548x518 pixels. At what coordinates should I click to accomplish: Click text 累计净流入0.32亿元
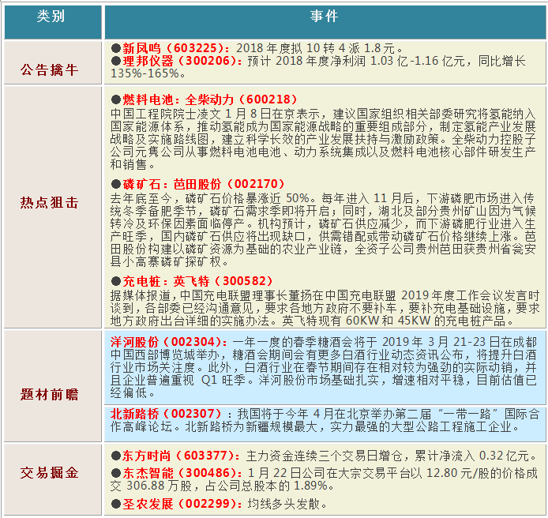pos(472,456)
